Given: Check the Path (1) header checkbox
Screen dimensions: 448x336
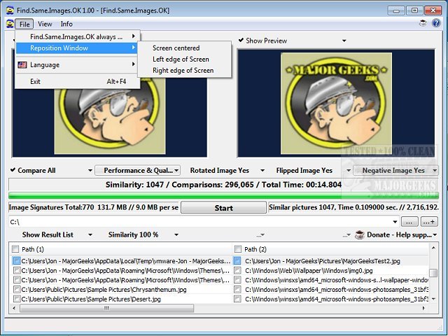Looking at the screenshot, I should tap(15, 249).
